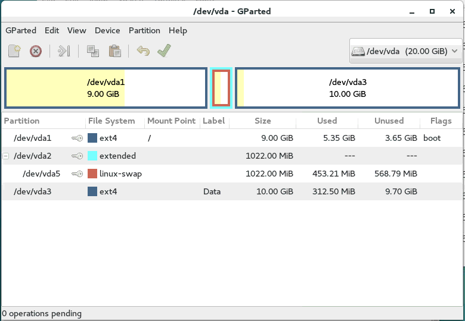Select the /dev/vda1 block in disk map
465x321 pixels.
pyautogui.click(x=106, y=88)
